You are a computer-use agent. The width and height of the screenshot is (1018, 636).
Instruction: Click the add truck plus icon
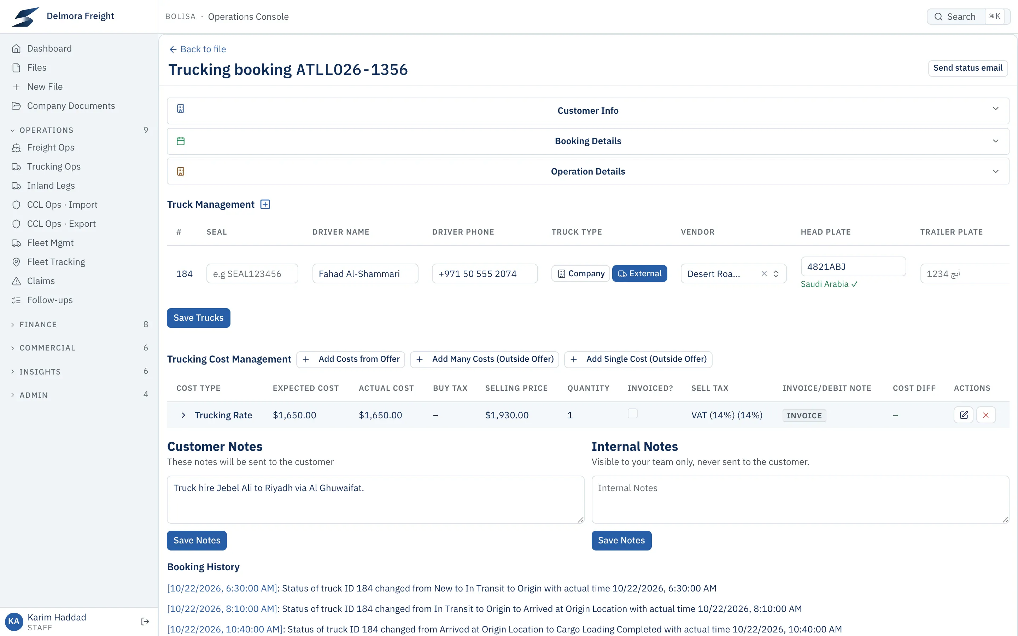(x=265, y=205)
